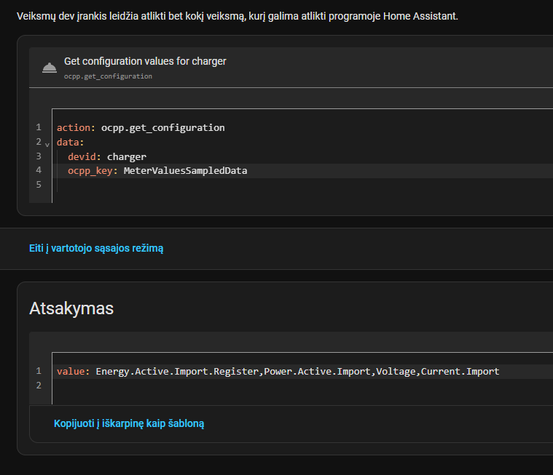Click 'Current.Import' at end of response
The width and height of the screenshot is (553, 475).
point(460,371)
